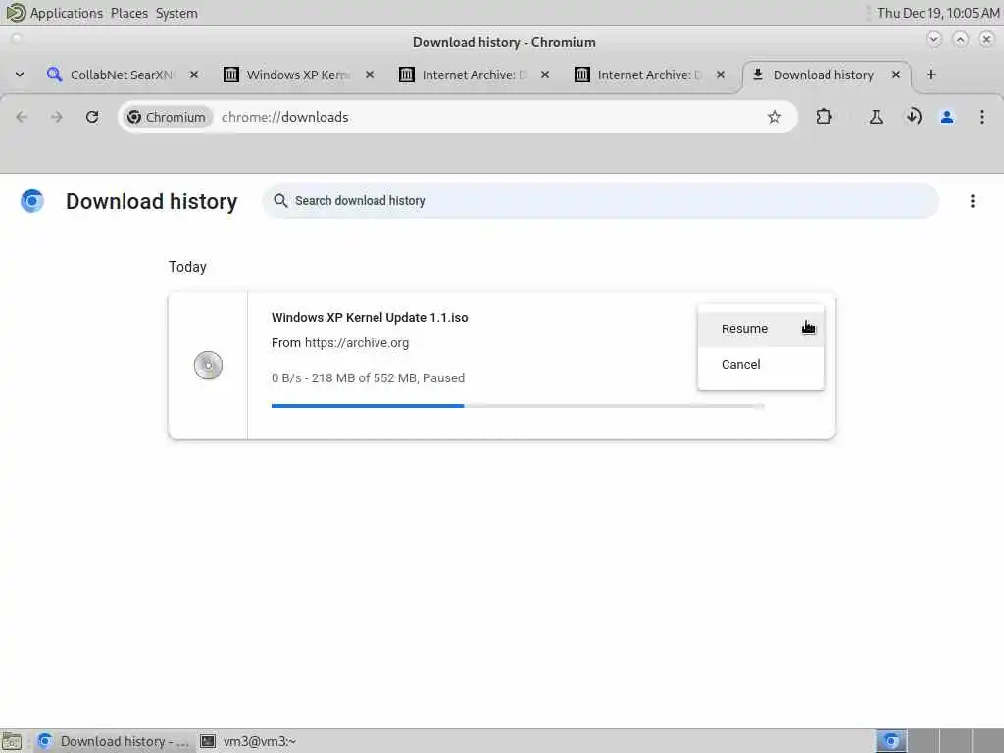Click the download progress bar
Viewport: 1004px width, 753px height.
click(518, 405)
